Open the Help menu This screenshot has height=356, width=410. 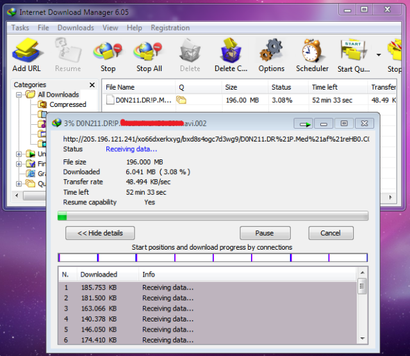tap(135, 28)
